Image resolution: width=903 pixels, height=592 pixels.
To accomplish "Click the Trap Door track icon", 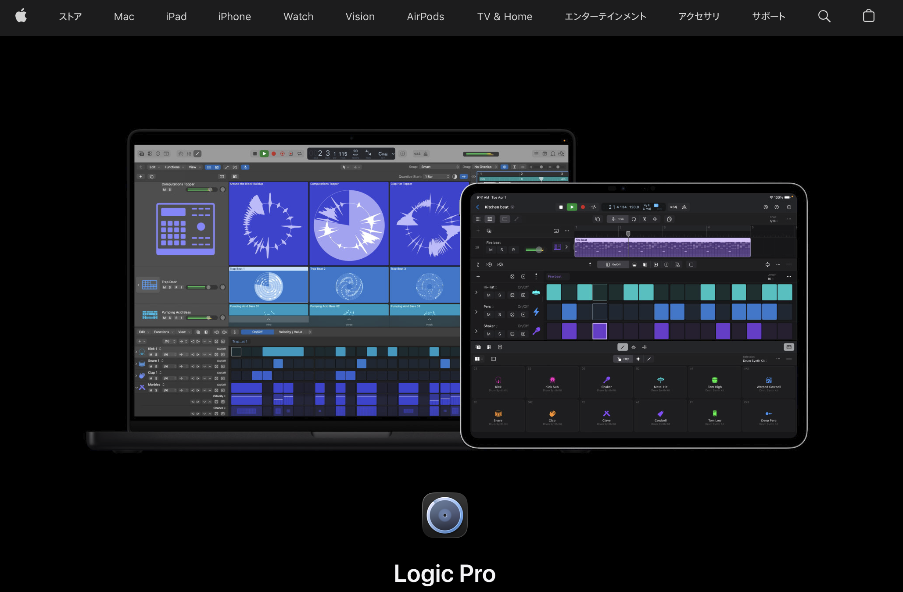I will pyautogui.click(x=150, y=285).
